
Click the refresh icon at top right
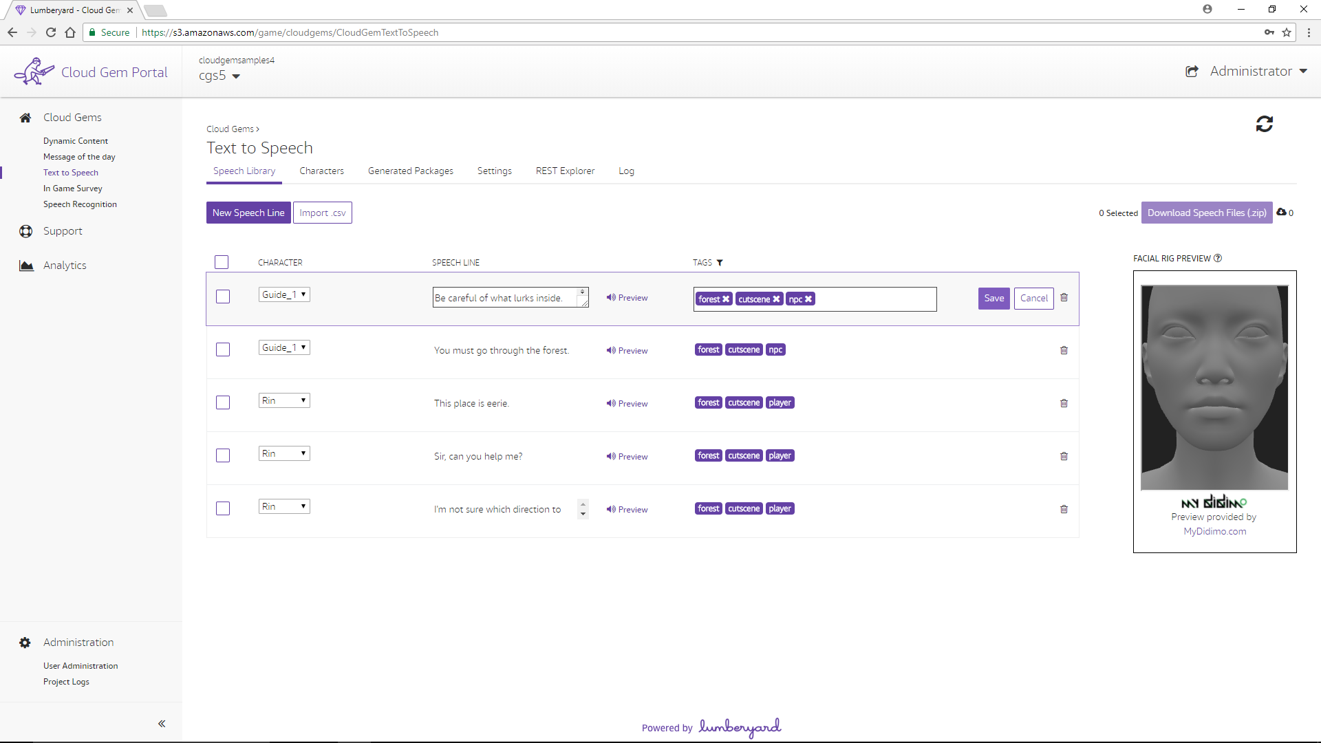pos(1264,124)
